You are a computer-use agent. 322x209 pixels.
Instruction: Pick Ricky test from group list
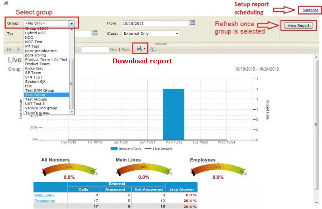47,68
